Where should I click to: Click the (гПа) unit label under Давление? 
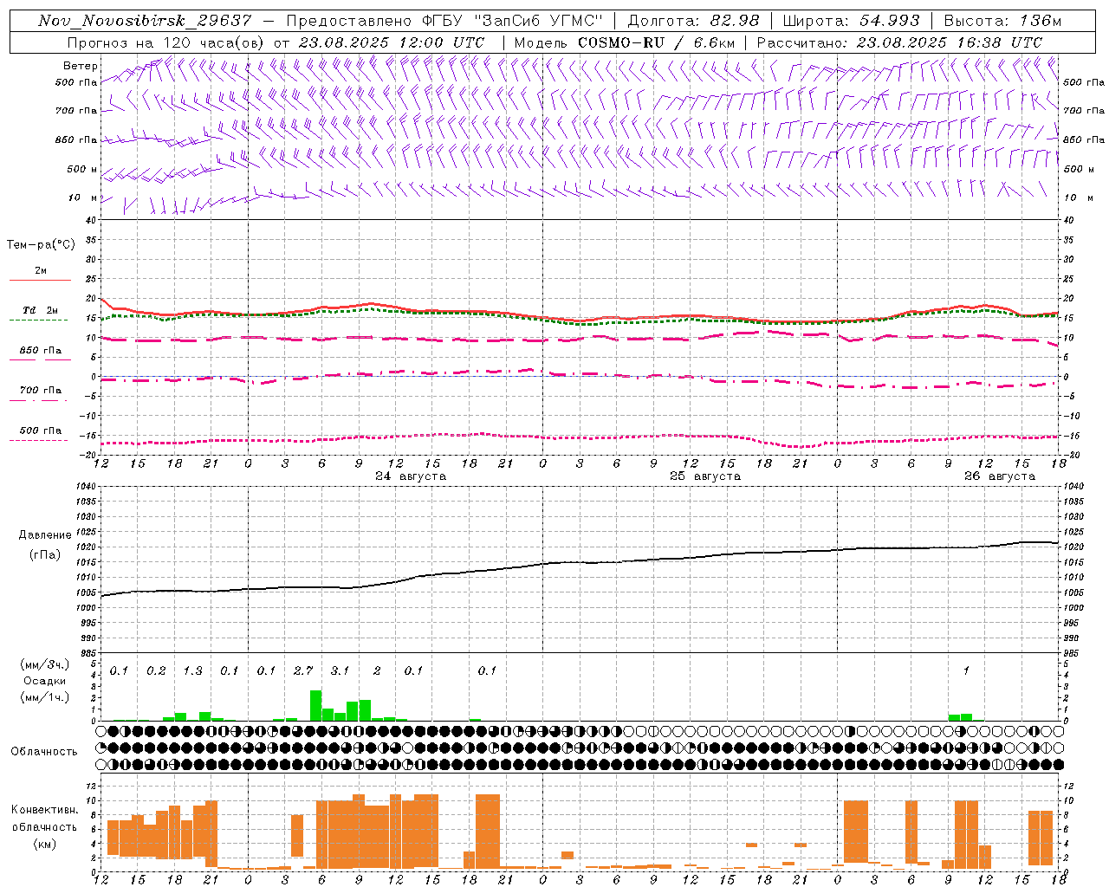[x=45, y=555]
